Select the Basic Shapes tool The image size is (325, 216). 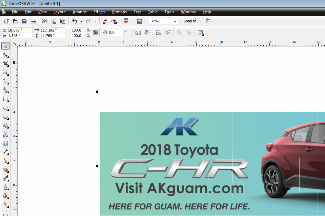[x=6, y=125]
